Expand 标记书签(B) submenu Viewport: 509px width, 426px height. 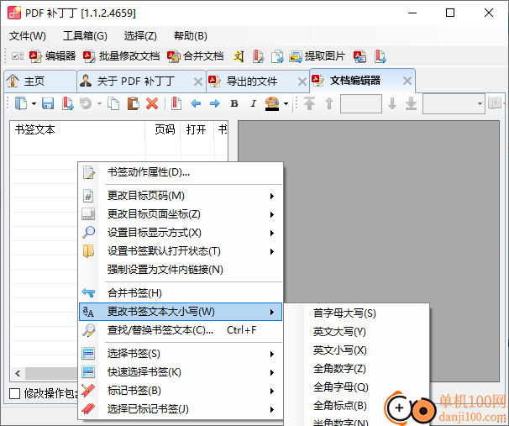click(181, 391)
